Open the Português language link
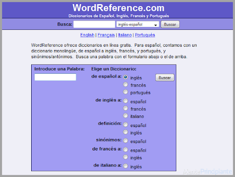Viewport: 235px width, 177px height. pyautogui.click(x=145, y=35)
